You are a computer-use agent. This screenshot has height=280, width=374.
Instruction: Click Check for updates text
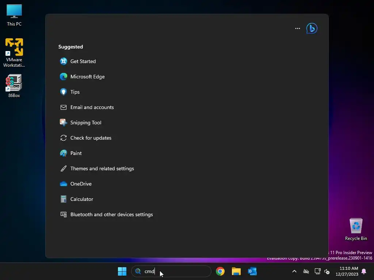click(91, 138)
